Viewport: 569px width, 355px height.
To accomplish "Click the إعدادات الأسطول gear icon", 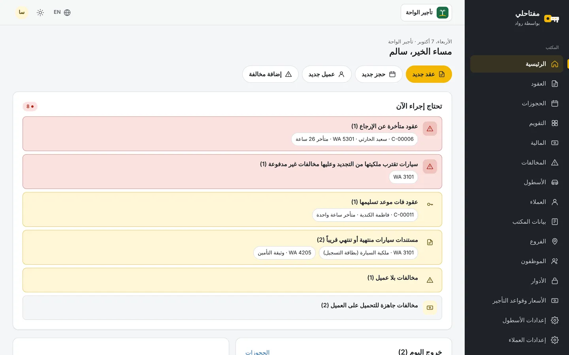I will (x=555, y=320).
